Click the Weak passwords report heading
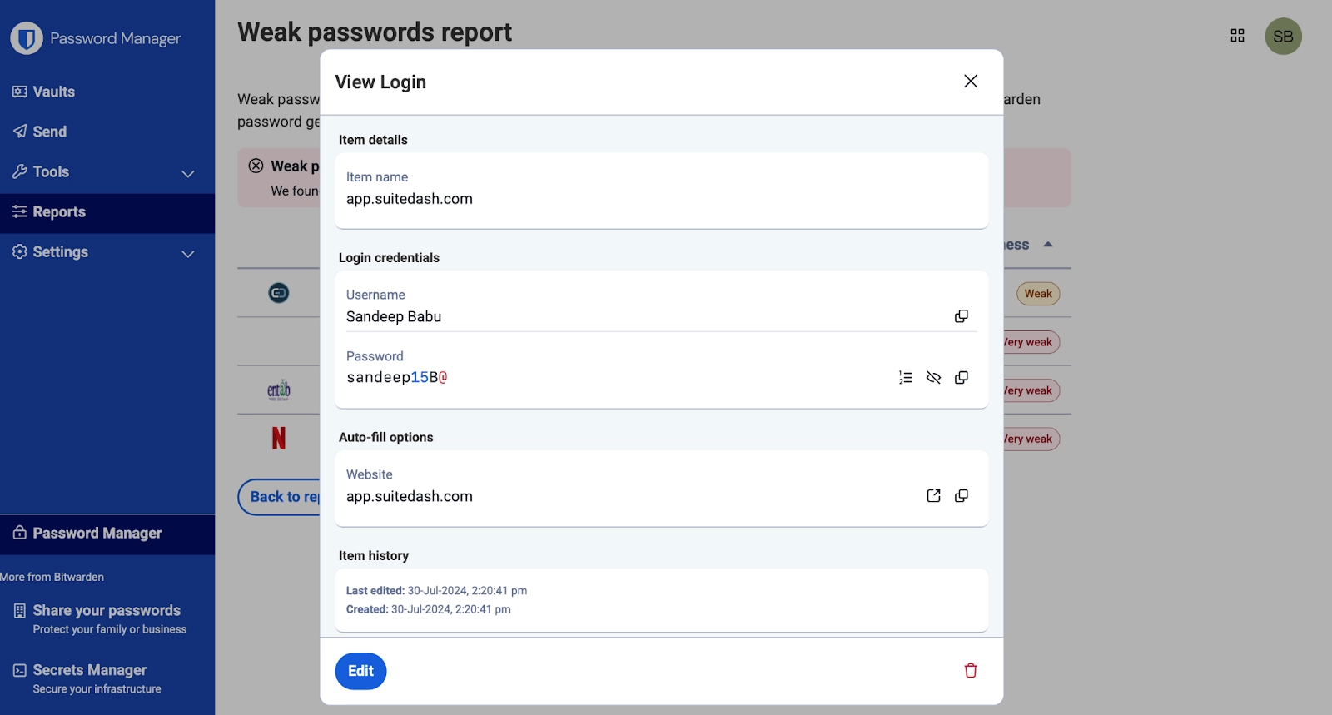This screenshot has width=1332, height=715. [375, 32]
